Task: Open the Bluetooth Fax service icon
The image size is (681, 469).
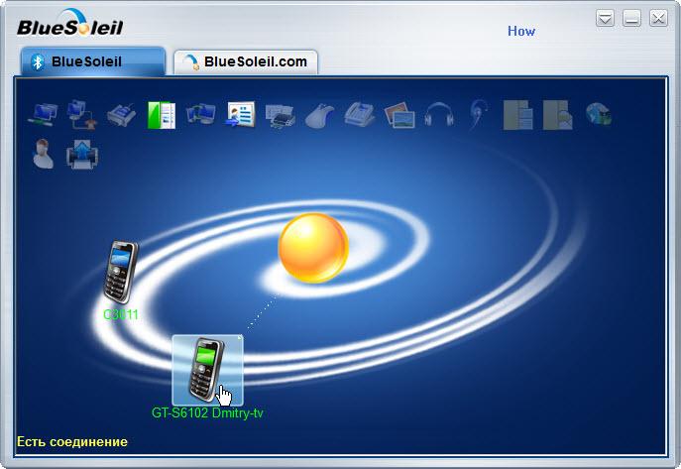Action: (360, 115)
